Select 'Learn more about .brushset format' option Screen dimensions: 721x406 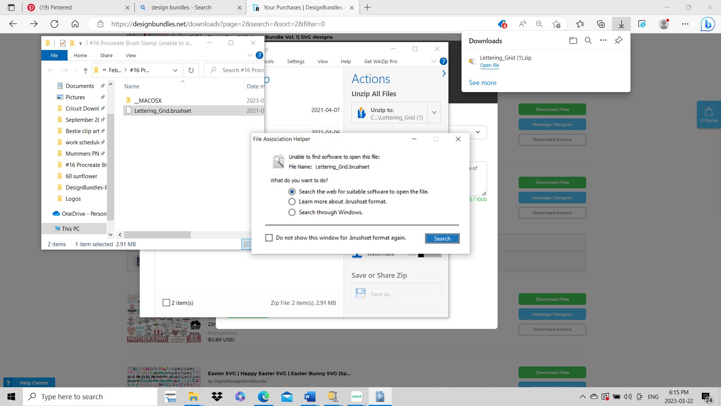292,201
